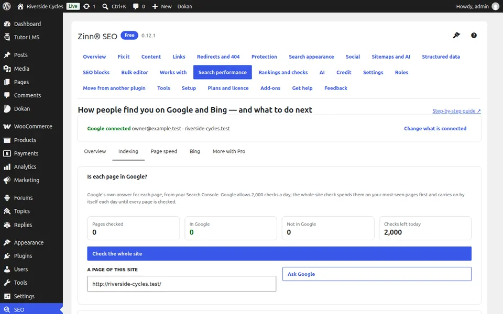Viewport: 503px width, 314px height.
Task: Go to the Overview sub-tab under Google connected
Action: [x=95, y=151]
